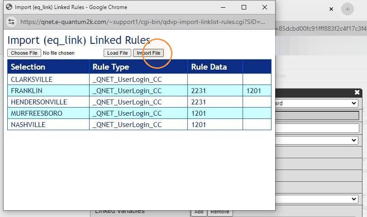The height and width of the screenshot is (217, 367).
Task: Click the Add button in the background window
Action: (199, 212)
